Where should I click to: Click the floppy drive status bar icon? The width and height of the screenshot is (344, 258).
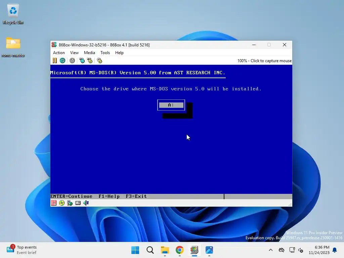coord(54,203)
